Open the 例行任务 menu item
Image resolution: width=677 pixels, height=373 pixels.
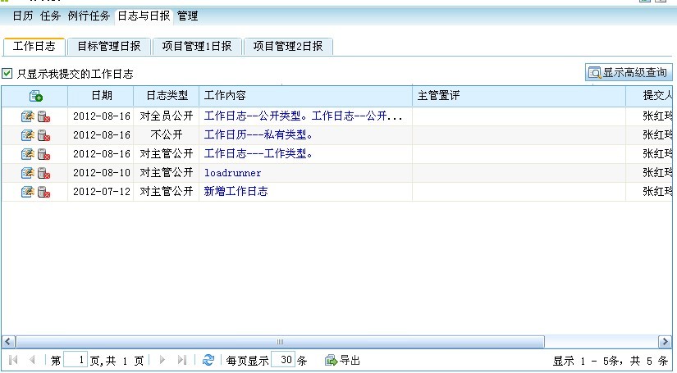tap(89, 16)
